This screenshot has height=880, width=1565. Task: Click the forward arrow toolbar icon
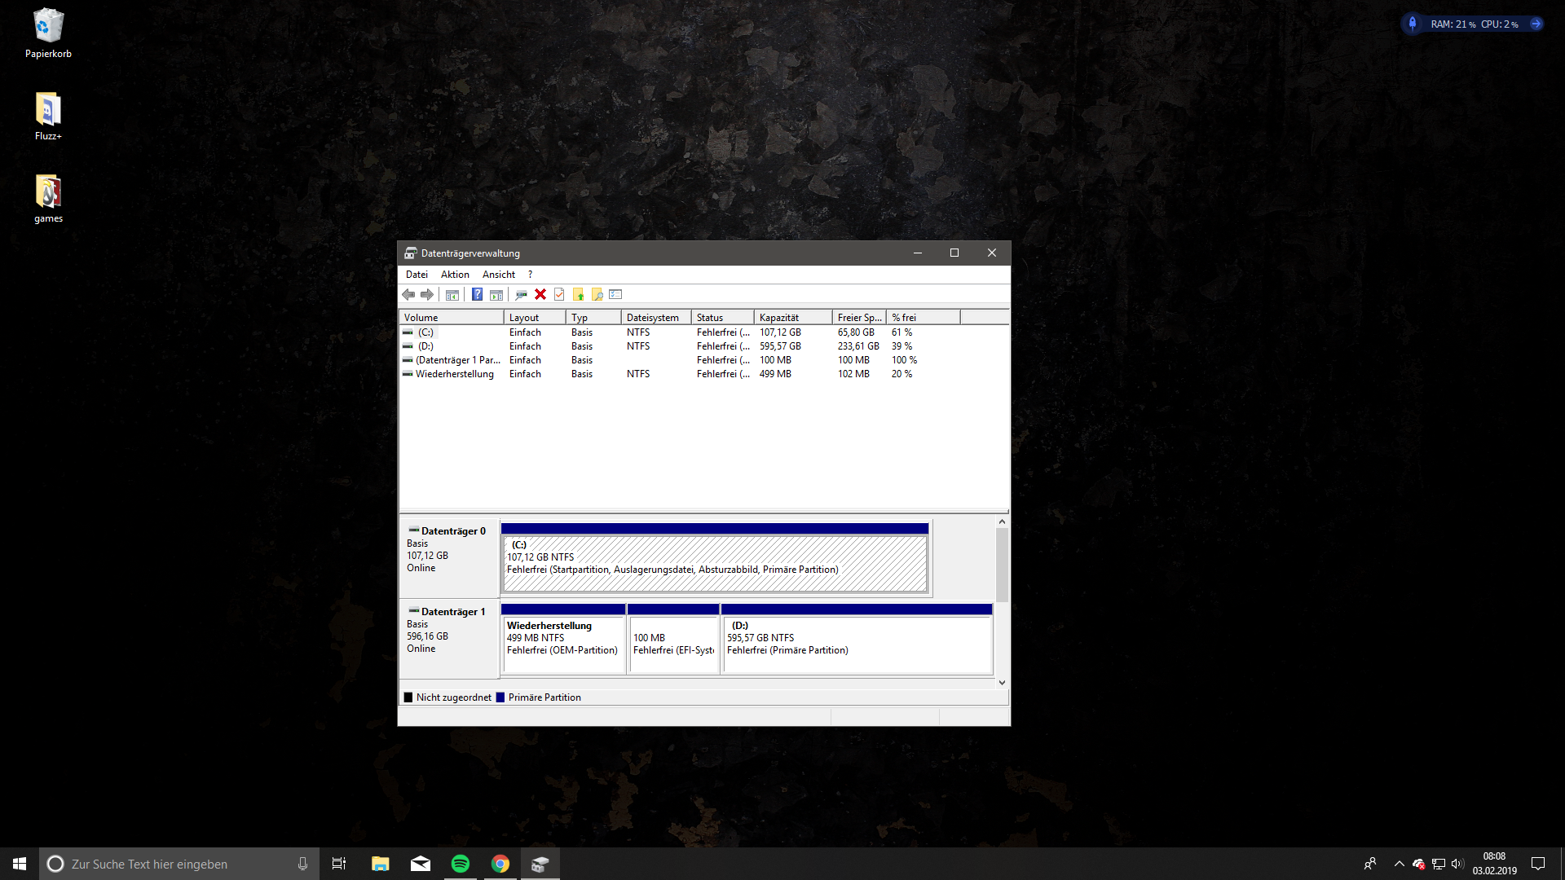coord(427,295)
